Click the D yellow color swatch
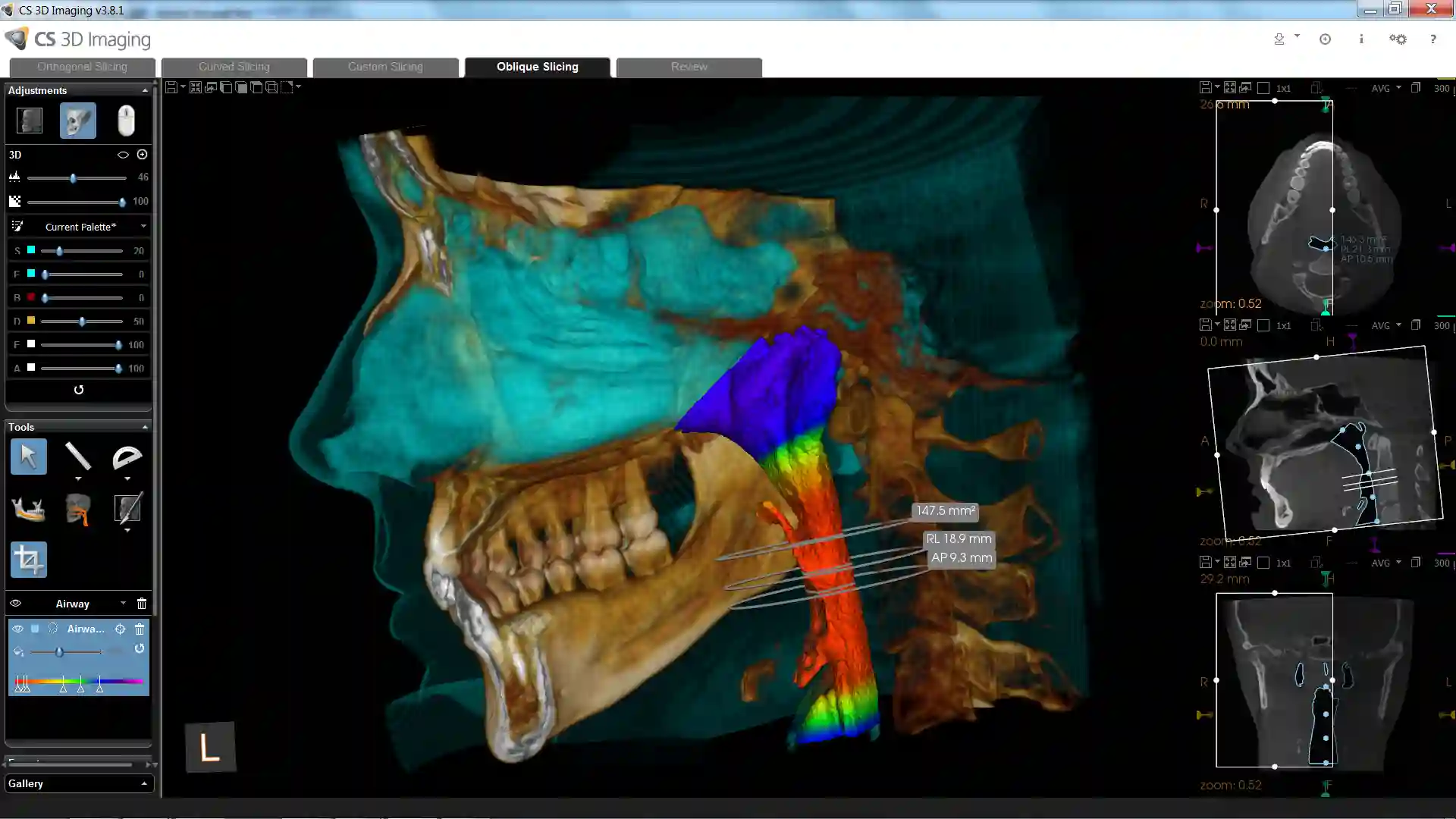This screenshot has width=1456, height=819. tap(31, 321)
